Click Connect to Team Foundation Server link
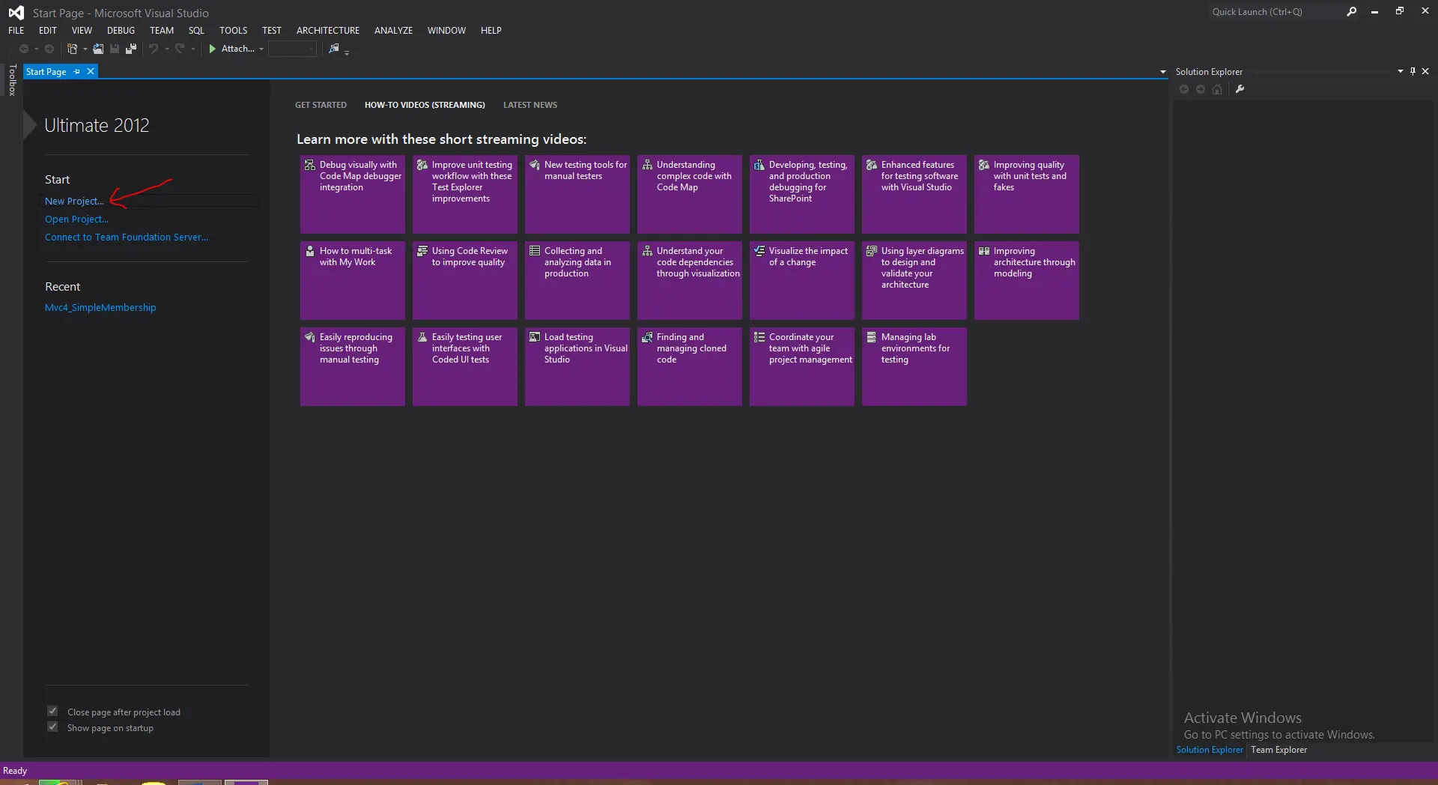 [x=127, y=237]
